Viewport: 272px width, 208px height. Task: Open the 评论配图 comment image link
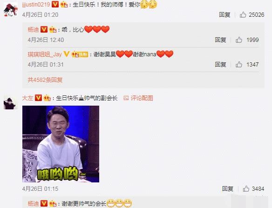142,98
